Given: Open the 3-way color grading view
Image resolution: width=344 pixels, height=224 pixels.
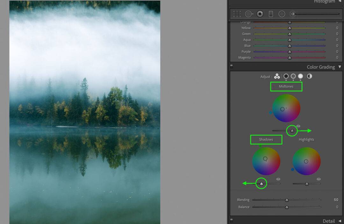Looking at the screenshot, I should coord(277,76).
